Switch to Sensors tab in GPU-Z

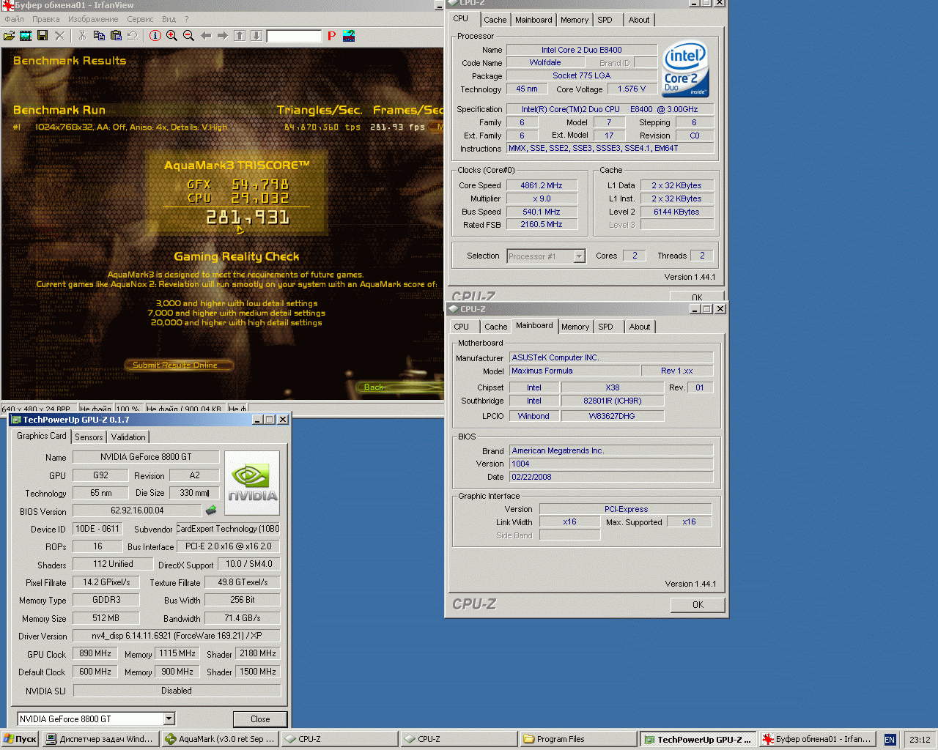89,437
